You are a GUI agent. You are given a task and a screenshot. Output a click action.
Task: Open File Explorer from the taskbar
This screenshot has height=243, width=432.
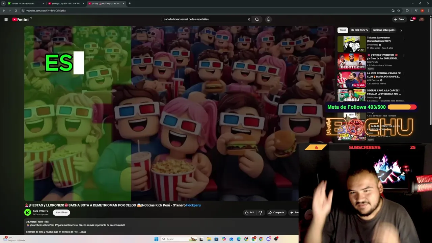[x=209, y=239]
